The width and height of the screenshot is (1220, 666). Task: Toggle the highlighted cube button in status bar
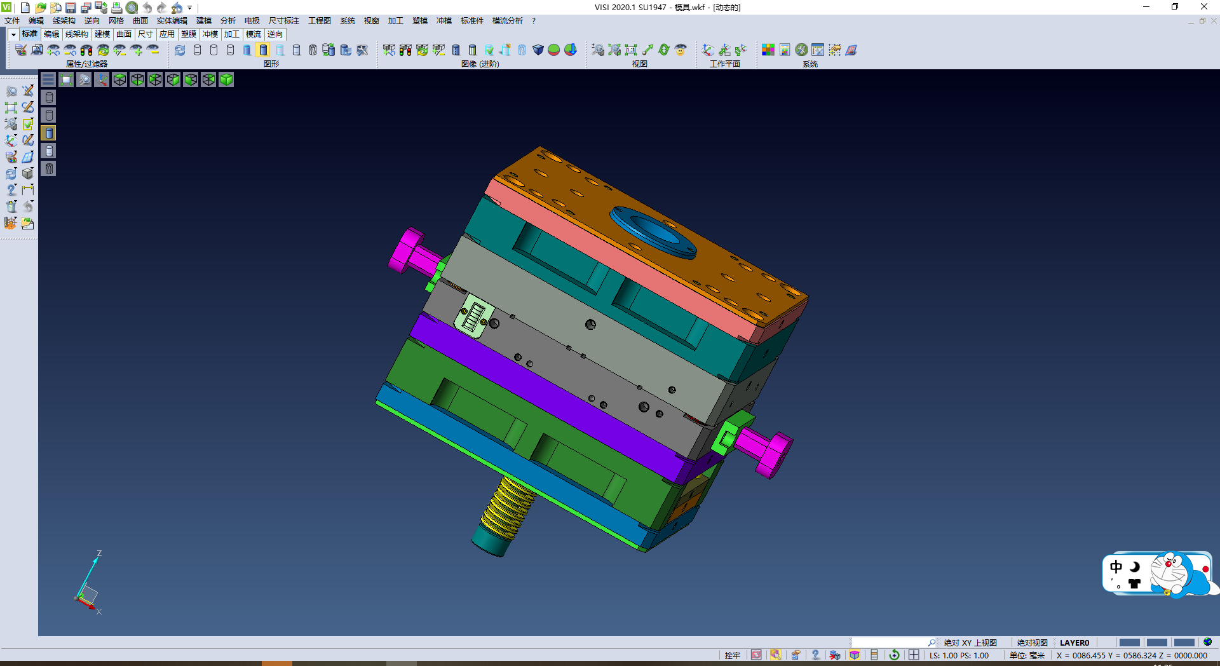(x=855, y=655)
